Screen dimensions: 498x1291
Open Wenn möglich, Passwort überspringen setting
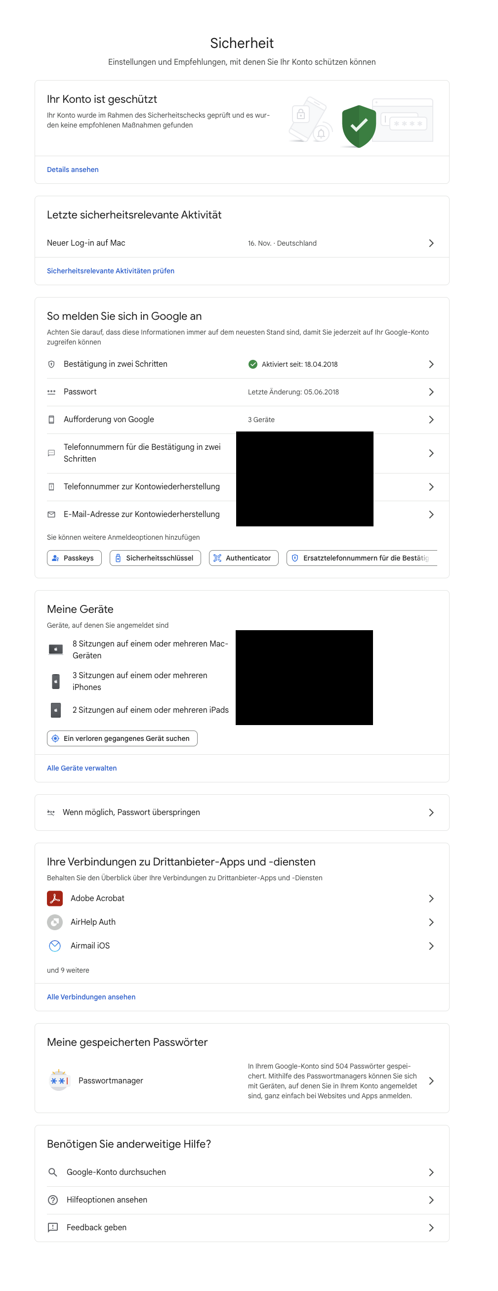431,812
